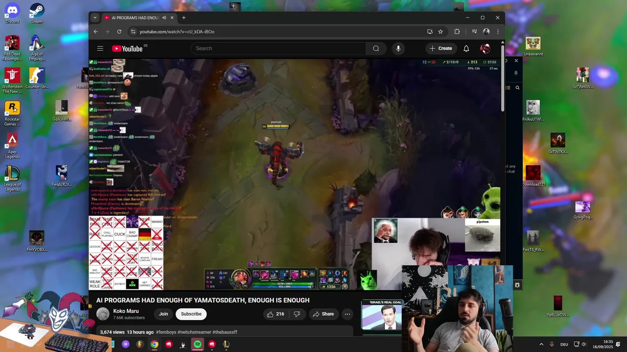Join the Koko Maru channel
The height and width of the screenshot is (352, 627).
tap(164, 314)
